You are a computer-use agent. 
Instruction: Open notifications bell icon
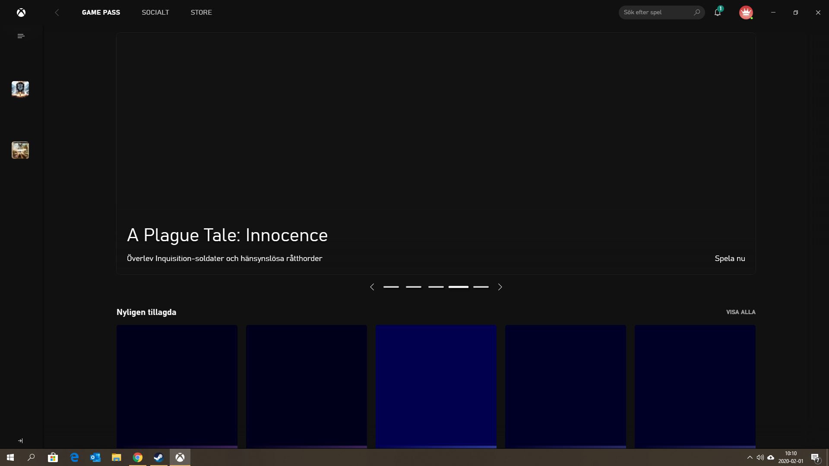point(718,12)
